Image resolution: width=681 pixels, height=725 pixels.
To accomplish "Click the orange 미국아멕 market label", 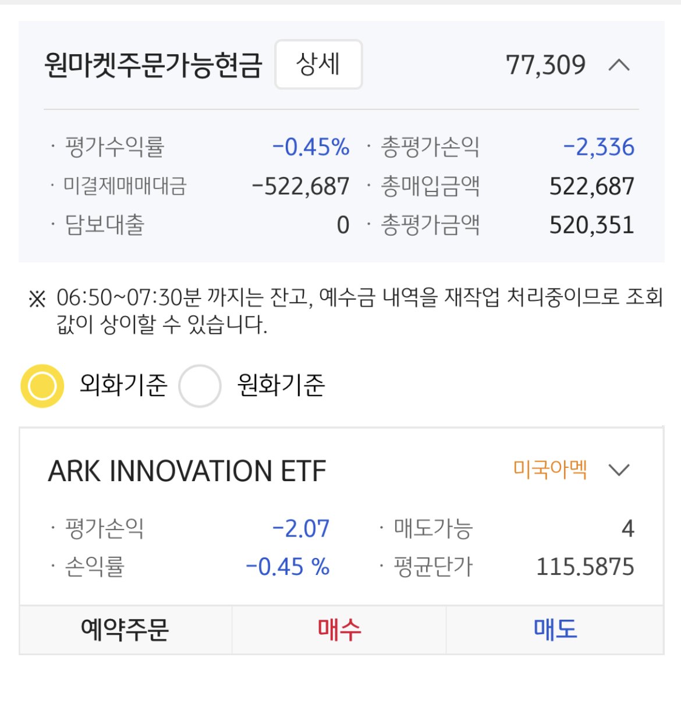I will [550, 469].
